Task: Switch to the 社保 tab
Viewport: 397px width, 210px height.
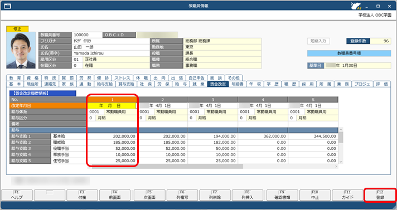Action: click(x=146, y=84)
